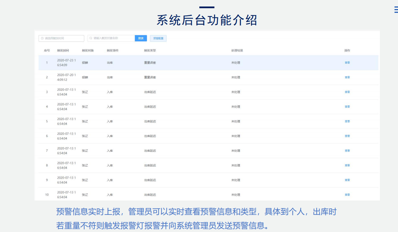Click 入库 event in row 8
398x232 pixels.
point(110,165)
